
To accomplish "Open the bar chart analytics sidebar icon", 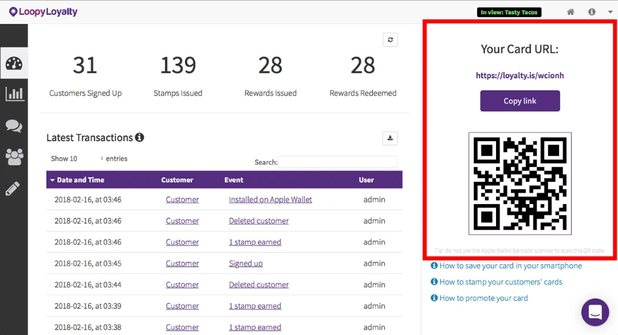I will coord(15,94).
